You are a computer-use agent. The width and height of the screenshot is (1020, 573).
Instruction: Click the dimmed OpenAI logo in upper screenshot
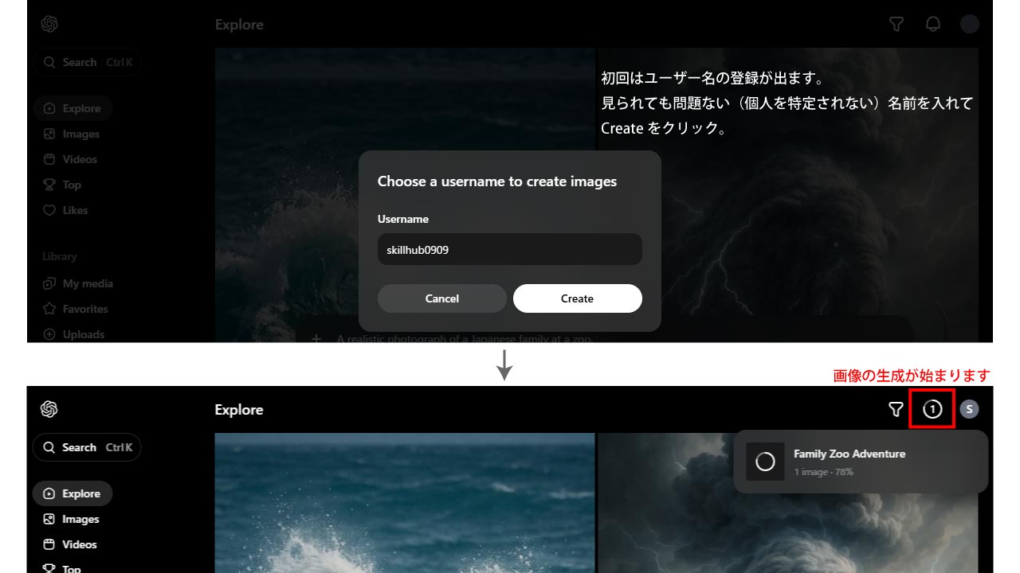[49, 24]
